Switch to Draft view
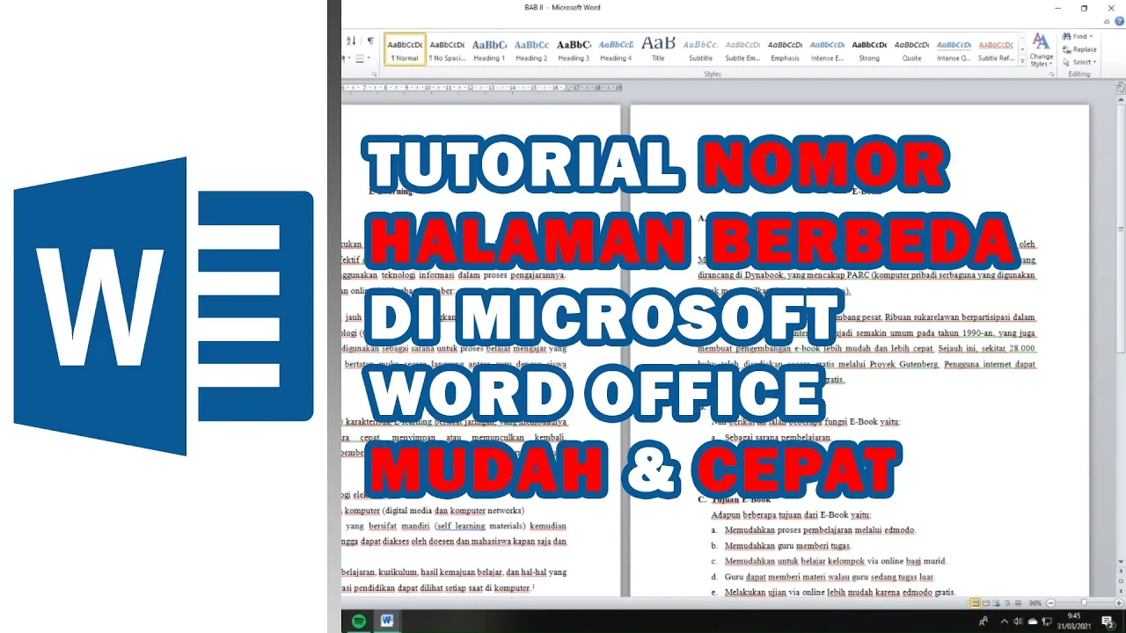1126x633 pixels. [1017, 603]
